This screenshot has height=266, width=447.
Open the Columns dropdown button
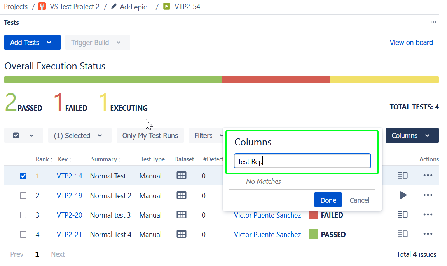(x=412, y=136)
